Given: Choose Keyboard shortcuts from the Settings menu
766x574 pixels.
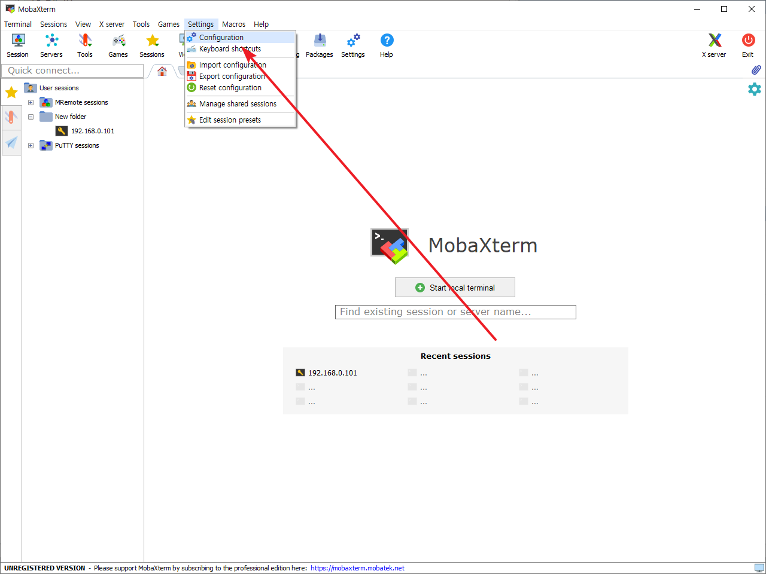Looking at the screenshot, I should coord(241,49).
